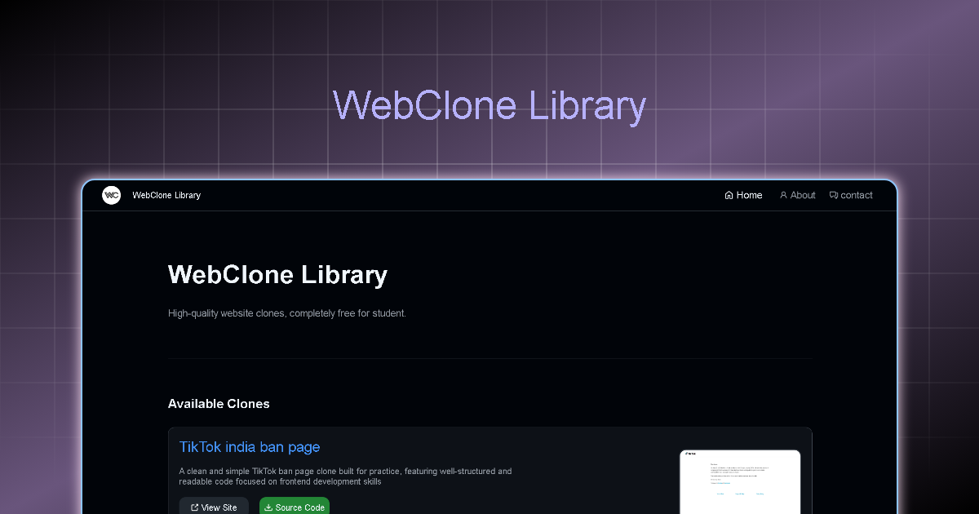Screen dimensions: 979x514
Task: Click the tagline about free clones for student
Action: [287, 313]
